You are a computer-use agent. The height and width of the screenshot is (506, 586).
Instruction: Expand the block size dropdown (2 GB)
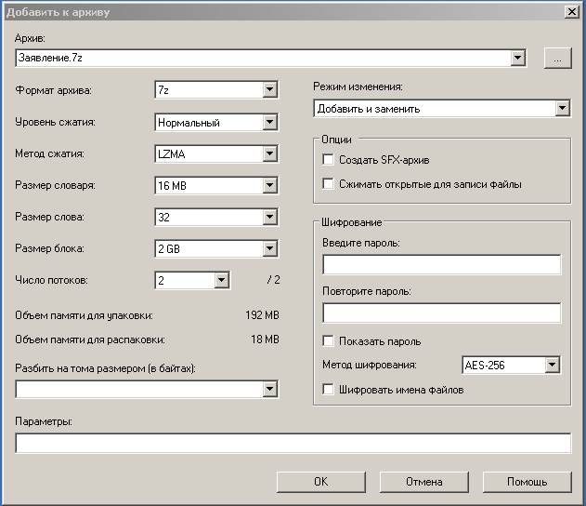click(216, 248)
